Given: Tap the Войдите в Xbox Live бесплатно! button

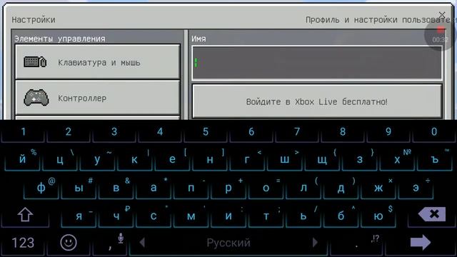Looking at the screenshot, I should click(x=317, y=101).
